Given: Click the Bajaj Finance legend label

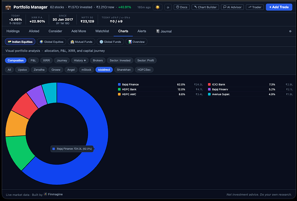Looking at the screenshot, I should tap(130, 84).
